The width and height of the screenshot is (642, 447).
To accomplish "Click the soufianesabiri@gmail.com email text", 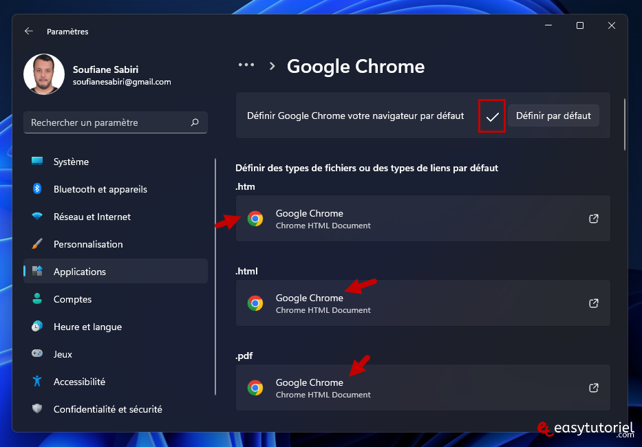I will coord(122,82).
